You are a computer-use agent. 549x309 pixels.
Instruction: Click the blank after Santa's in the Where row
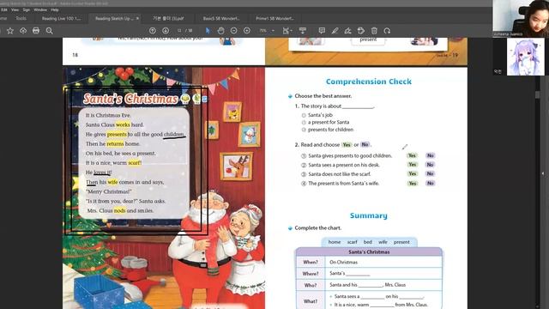[358, 274]
